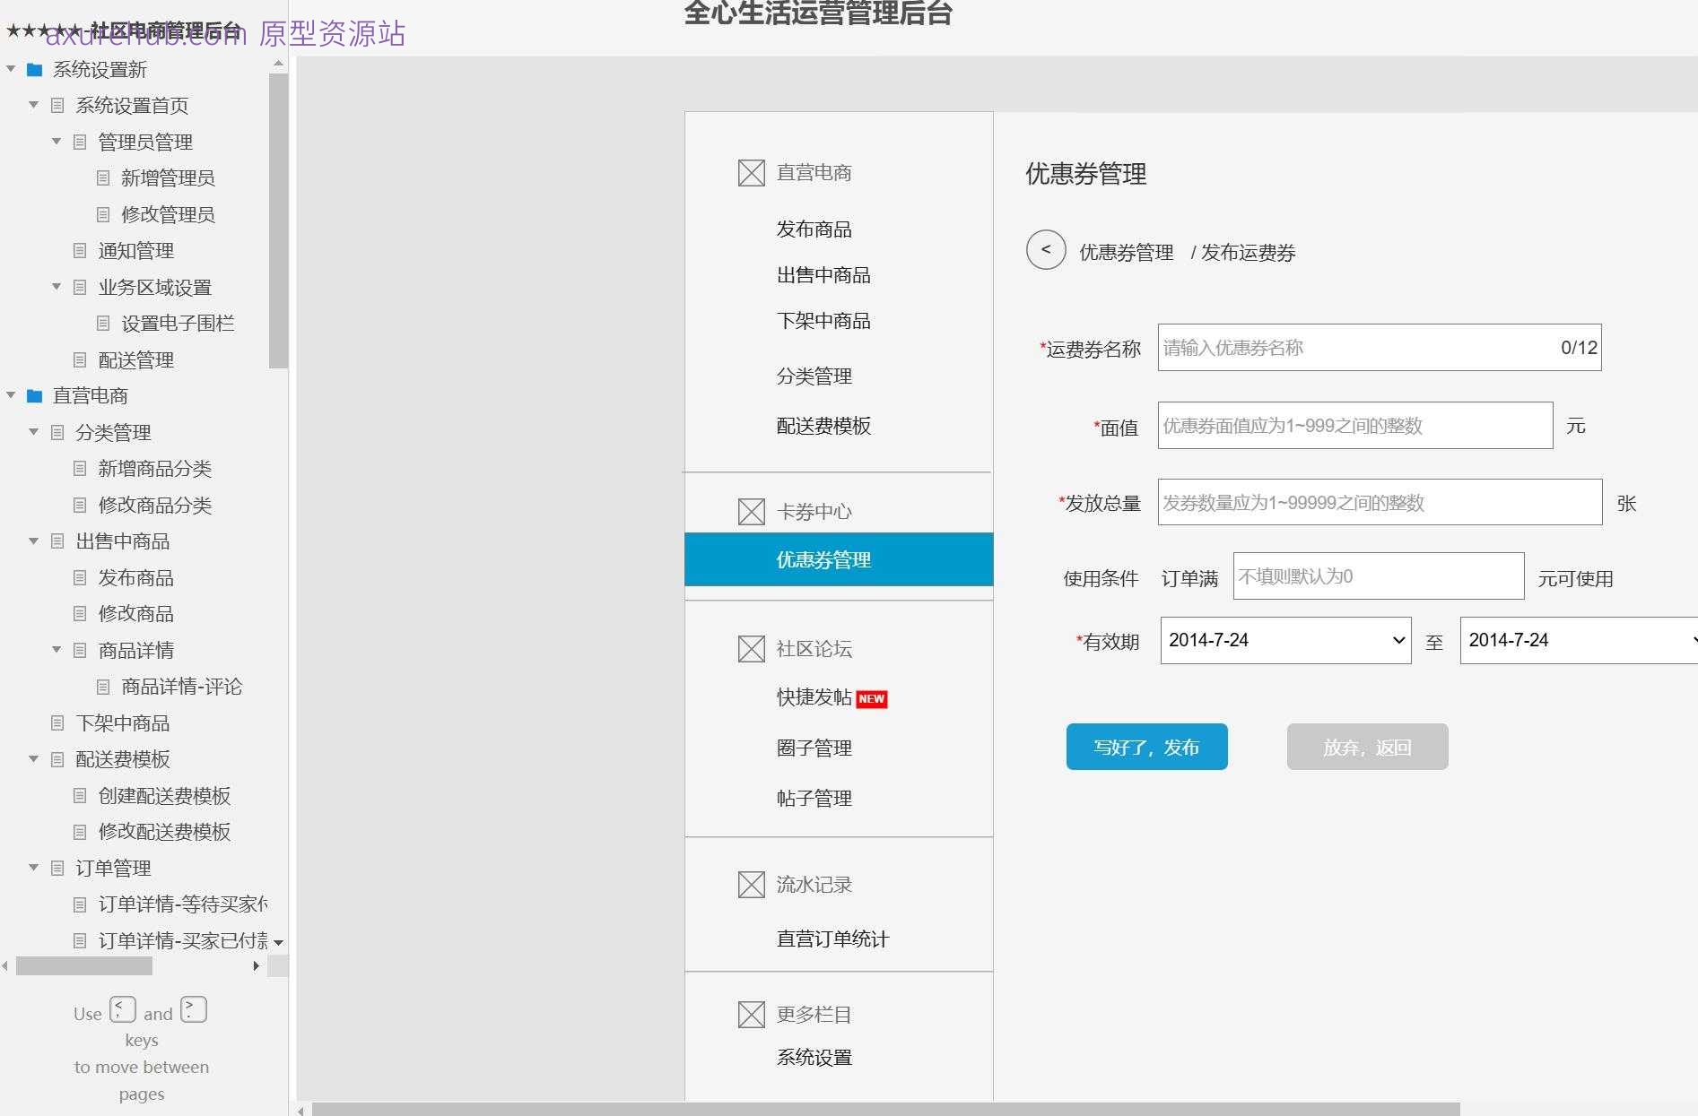Open 新增商品分类 page in tree
The width and height of the screenshot is (1698, 1116).
[154, 468]
